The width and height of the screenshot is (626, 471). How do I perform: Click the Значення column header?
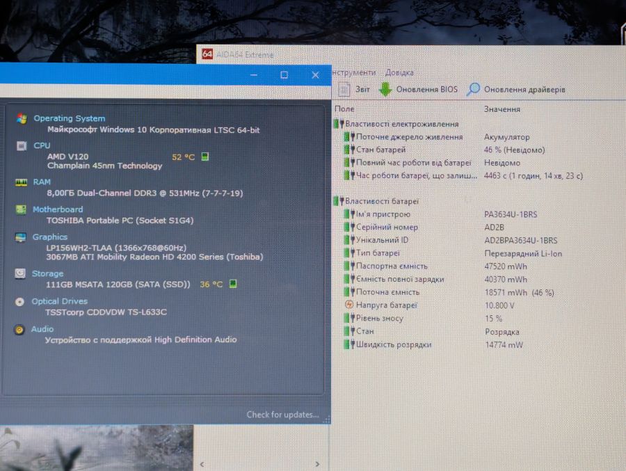point(501,109)
